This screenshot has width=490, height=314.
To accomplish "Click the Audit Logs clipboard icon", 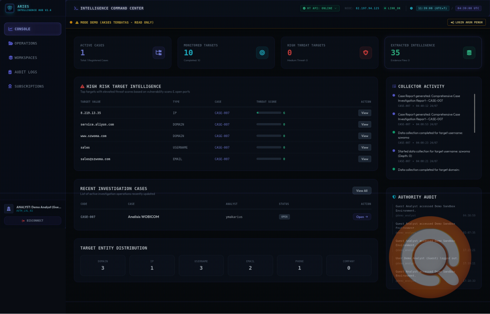I will (10, 72).
